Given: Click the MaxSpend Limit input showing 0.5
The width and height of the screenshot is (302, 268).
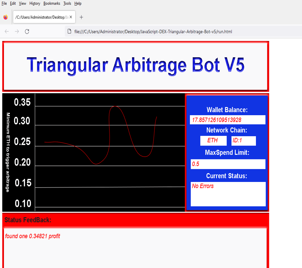Looking at the screenshot, I should pyautogui.click(x=228, y=164).
